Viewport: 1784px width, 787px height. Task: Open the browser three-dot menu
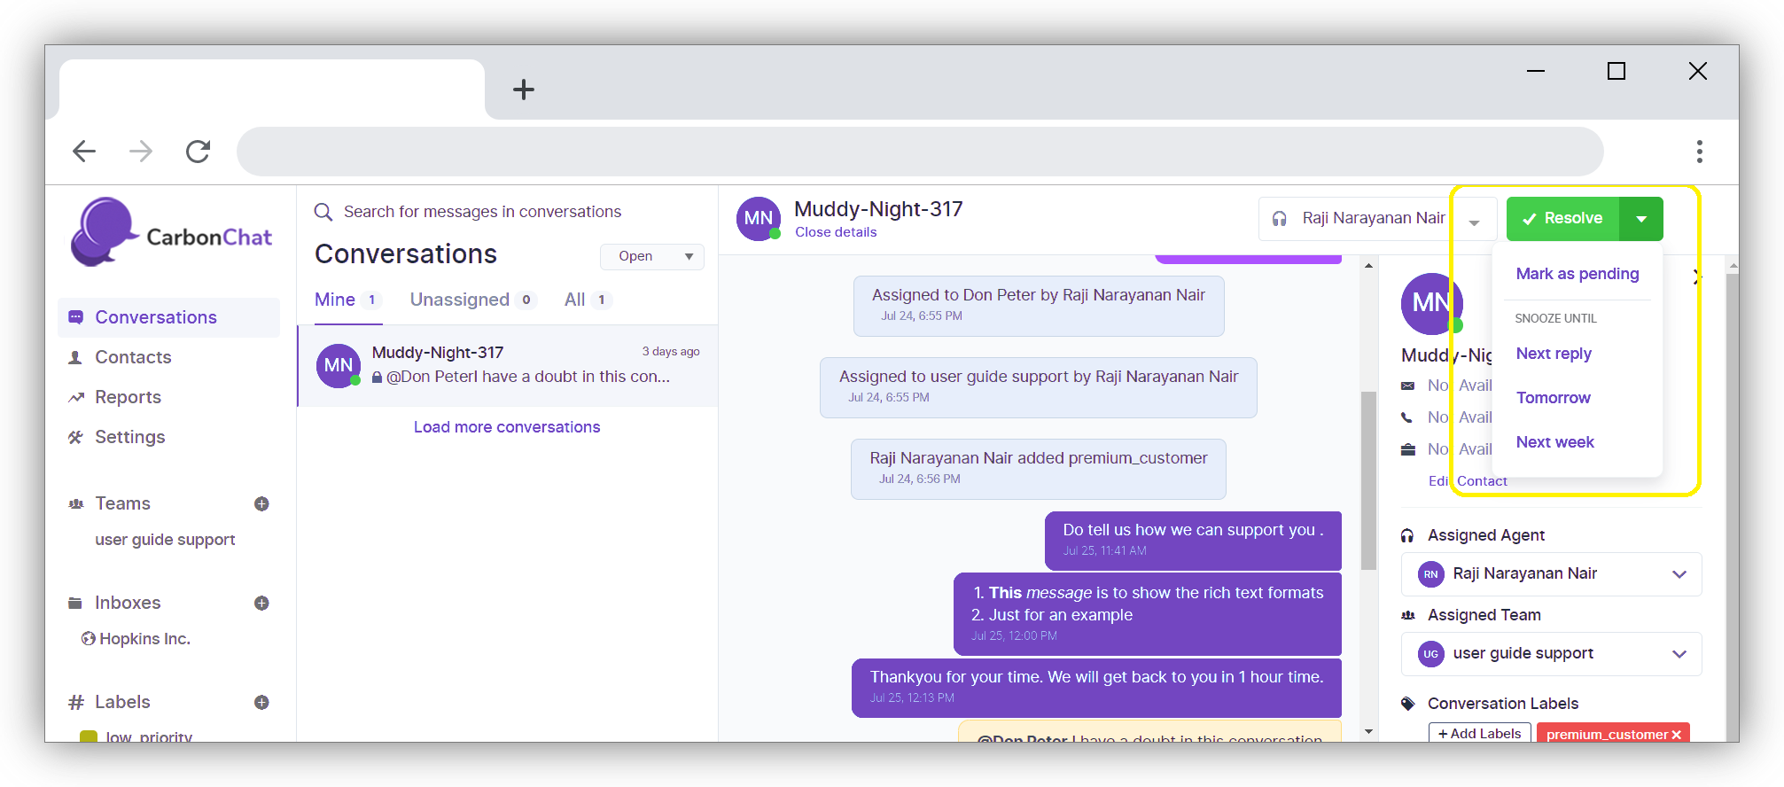pos(1698,152)
